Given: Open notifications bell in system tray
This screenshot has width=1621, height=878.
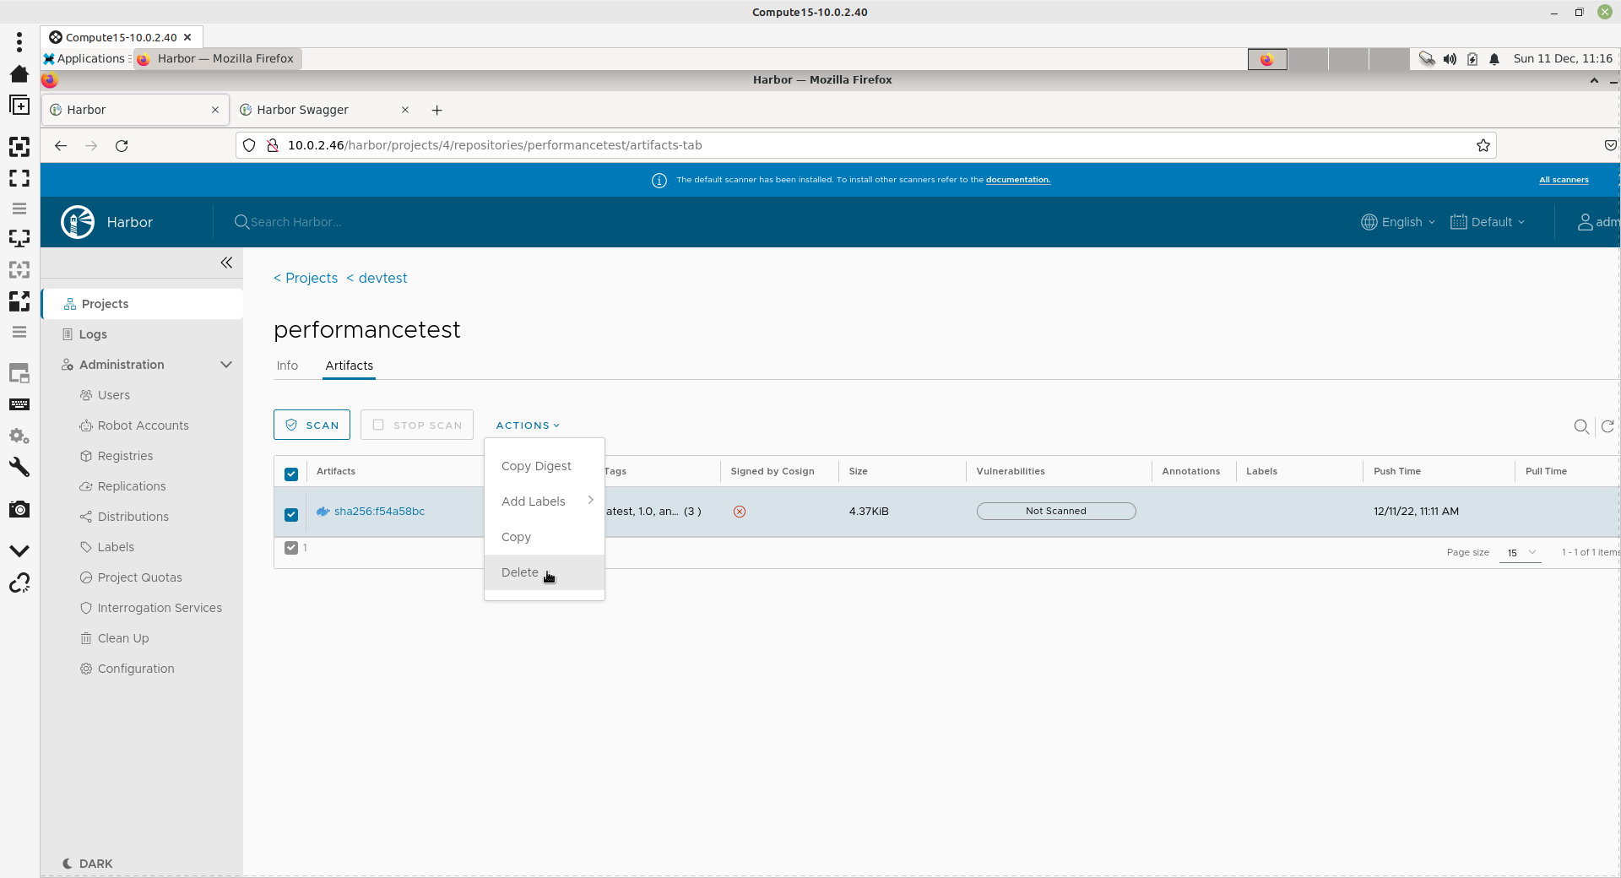Looking at the screenshot, I should click(1494, 59).
